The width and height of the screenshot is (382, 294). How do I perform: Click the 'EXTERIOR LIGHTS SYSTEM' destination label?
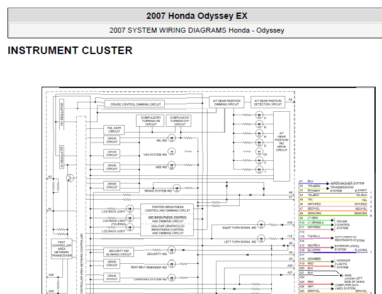[347, 248]
